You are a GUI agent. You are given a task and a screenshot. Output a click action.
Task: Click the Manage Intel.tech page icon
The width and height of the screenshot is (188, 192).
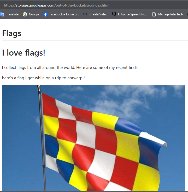coord(154,14)
